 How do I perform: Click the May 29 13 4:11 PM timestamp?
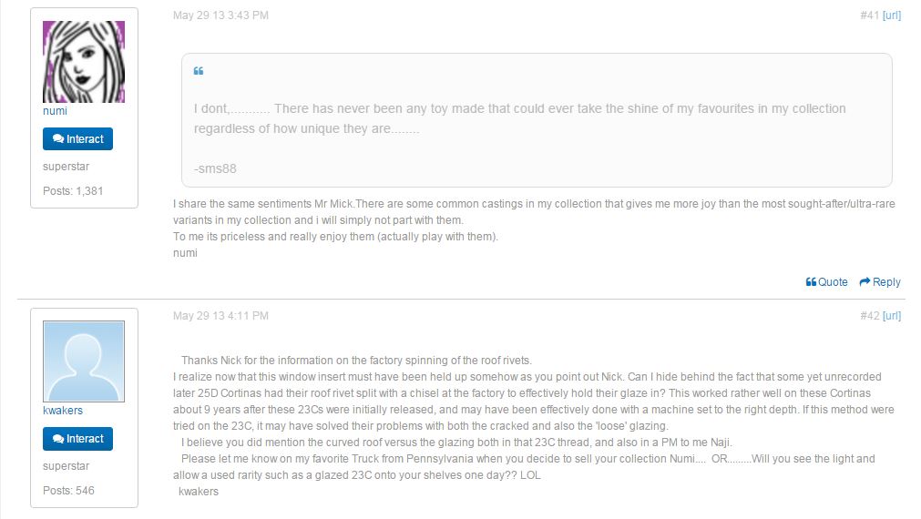pyautogui.click(x=220, y=316)
